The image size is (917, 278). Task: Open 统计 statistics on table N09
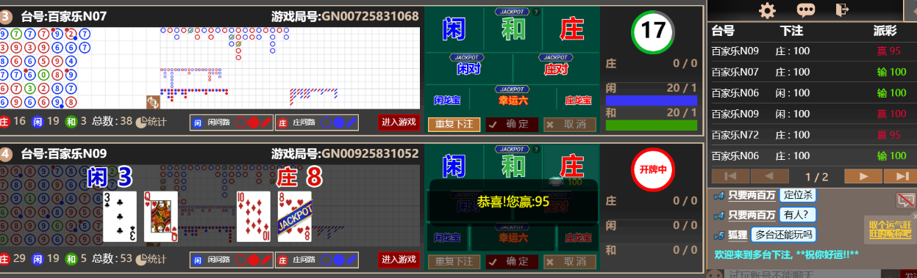click(x=151, y=259)
